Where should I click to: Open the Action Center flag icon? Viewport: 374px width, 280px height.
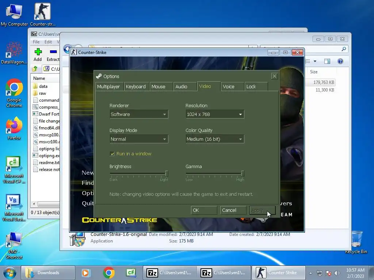click(328, 273)
